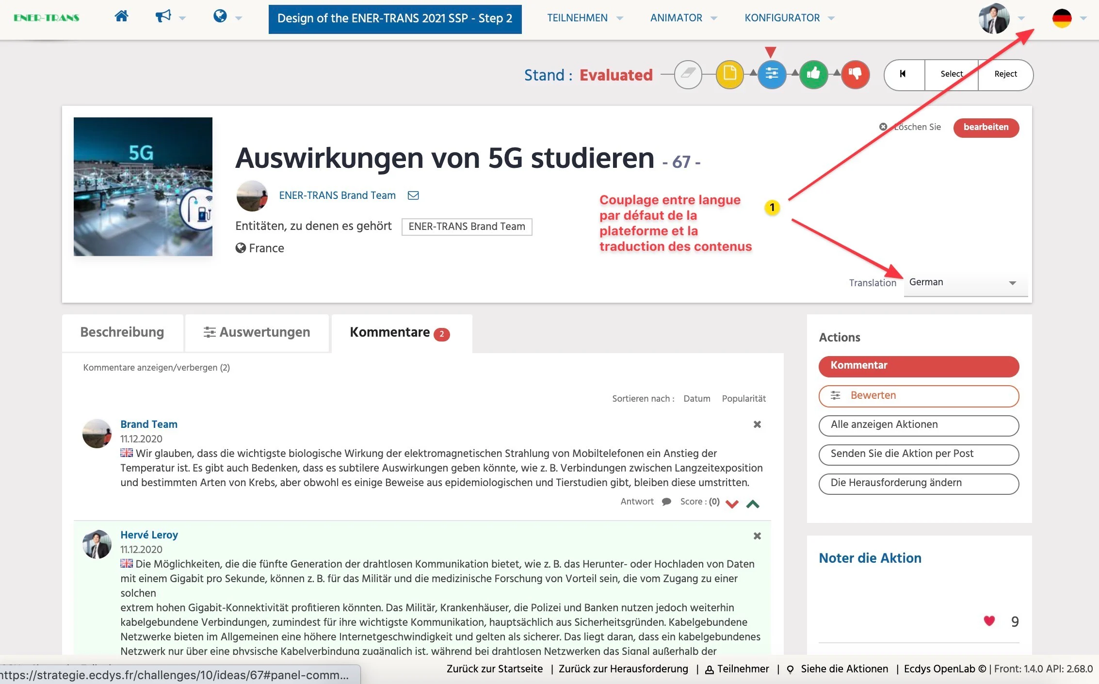Click Antwort reply on Brand Team comment

(637, 502)
